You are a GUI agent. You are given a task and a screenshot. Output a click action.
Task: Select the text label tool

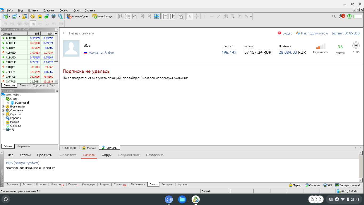240,16
